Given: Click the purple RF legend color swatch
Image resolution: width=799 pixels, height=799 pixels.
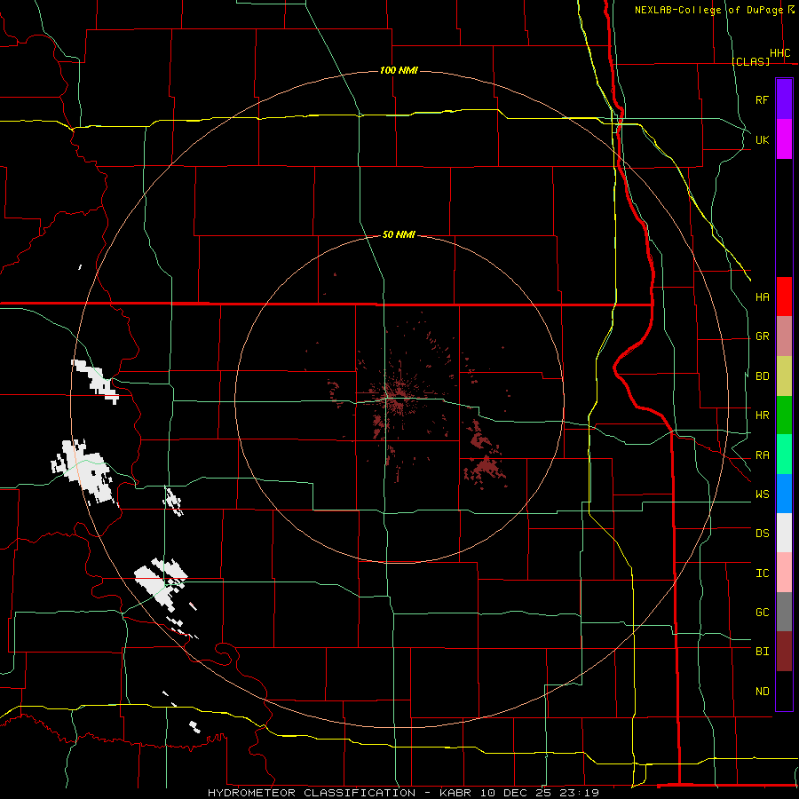Looking at the screenshot, I should [x=784, y=99].
